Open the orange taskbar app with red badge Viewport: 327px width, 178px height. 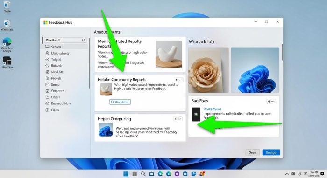pyautogui.click(x=202, y=174)
